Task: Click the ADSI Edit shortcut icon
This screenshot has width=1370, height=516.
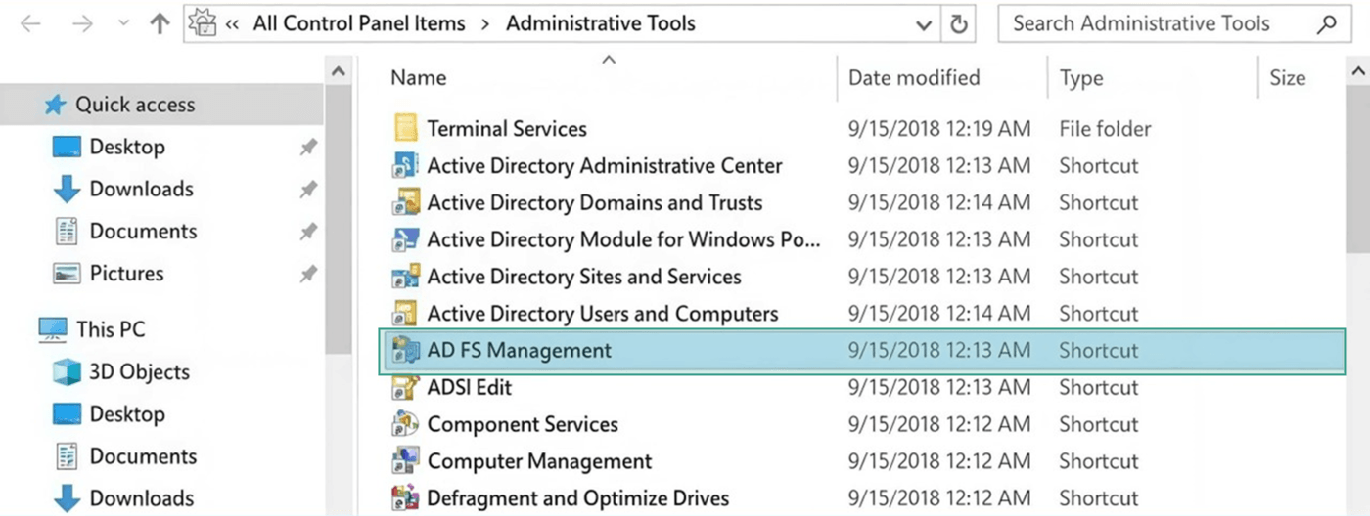Action: click(405, 388)
